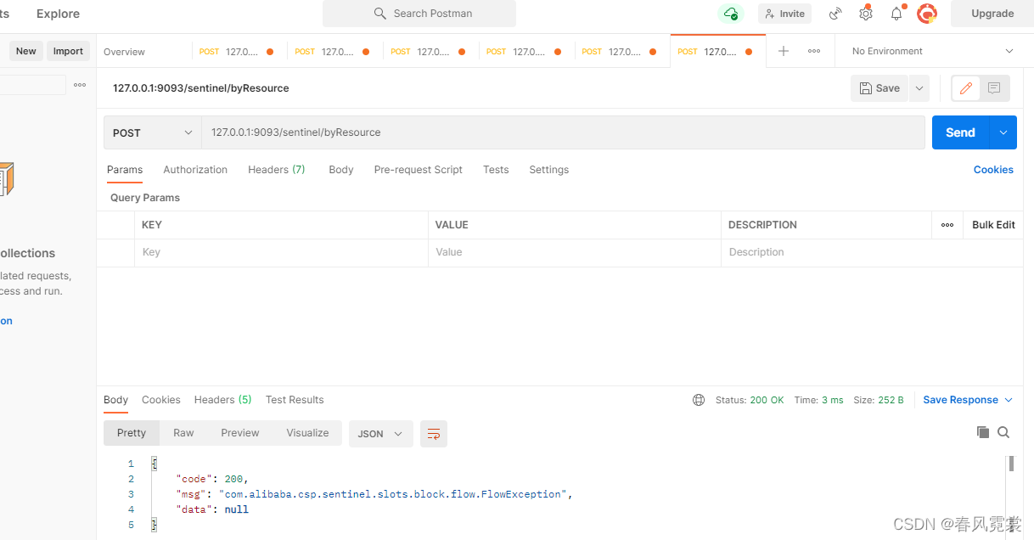Send the request
This screenshot has width=1034, height=540.
pyautogui.click(x=960, y=132)
